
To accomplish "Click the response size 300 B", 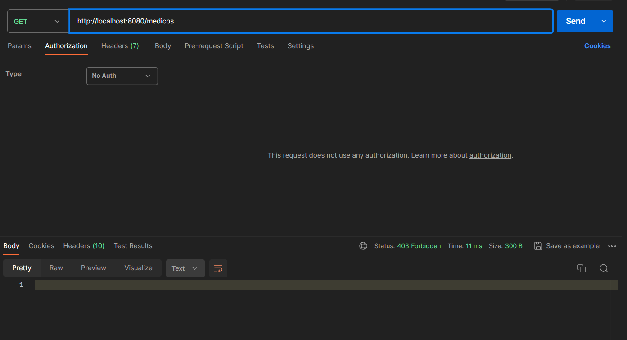I will pyautogui.click(x=514, y=246).
